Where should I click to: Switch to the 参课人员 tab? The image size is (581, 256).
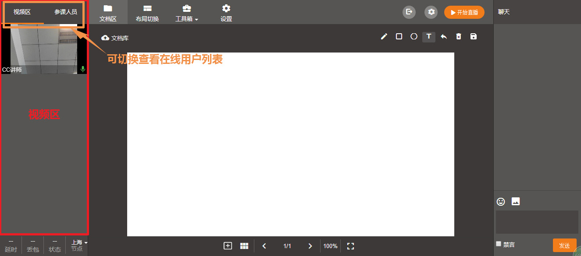66,12
